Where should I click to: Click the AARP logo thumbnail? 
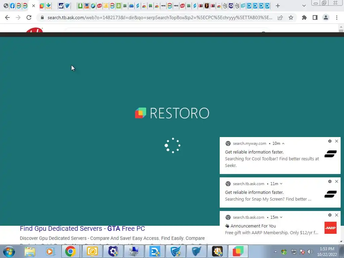tap(331, 228)
